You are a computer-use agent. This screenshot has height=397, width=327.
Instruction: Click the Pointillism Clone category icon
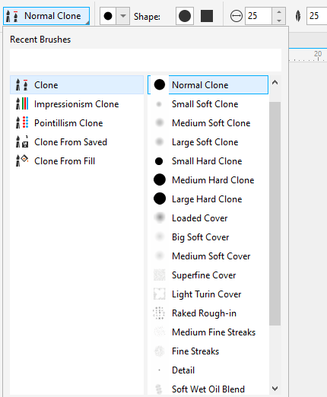pos(22,123)
